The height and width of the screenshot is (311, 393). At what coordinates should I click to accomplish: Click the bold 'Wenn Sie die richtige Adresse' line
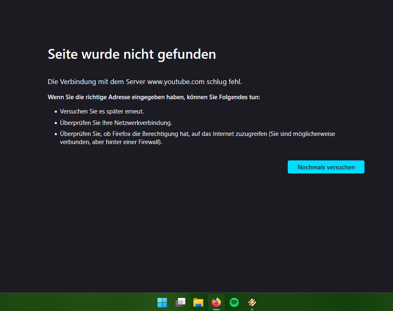click(x=154, y=97)
